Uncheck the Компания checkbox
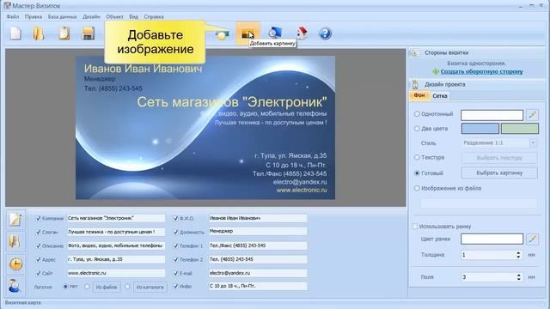Viewport: 550px width, 309px height. tap(38, 218)
